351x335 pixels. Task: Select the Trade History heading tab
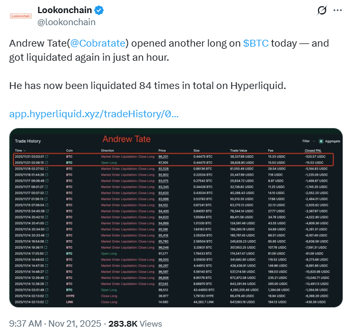coord(28,141)
